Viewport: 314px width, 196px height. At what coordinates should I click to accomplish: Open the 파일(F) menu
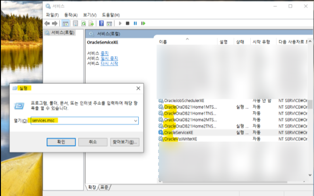click(52, 15)
